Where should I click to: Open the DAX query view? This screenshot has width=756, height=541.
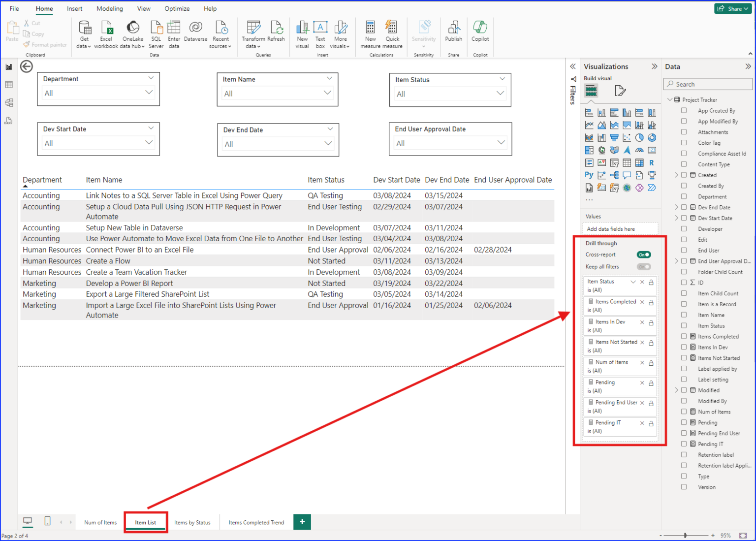[x=8, y=121]
